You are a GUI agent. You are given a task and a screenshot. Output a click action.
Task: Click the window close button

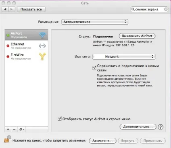tap(4, 3)
